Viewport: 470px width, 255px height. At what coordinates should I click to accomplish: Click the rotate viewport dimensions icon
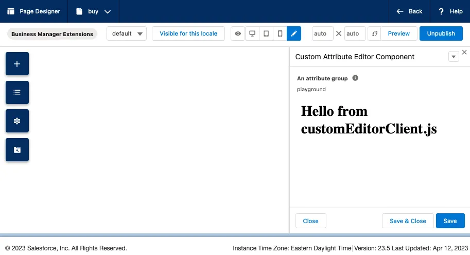375,33
